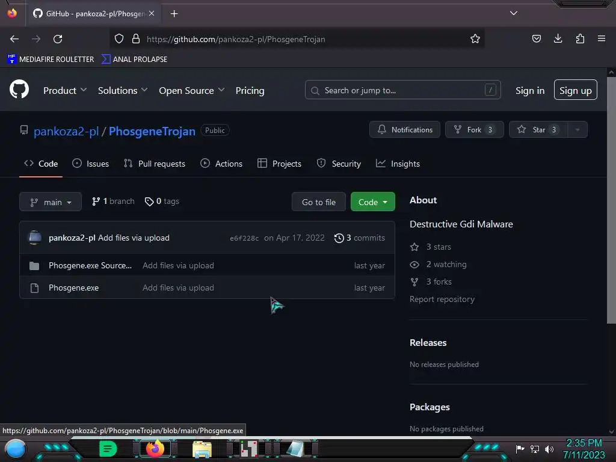Screen dimensions: 616x462
Task: View the 0 tags link
Action: [x=162, y=201]
